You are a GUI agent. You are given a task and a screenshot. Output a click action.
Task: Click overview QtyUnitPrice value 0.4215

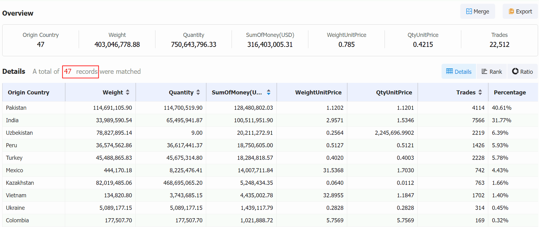click(423, 45)
